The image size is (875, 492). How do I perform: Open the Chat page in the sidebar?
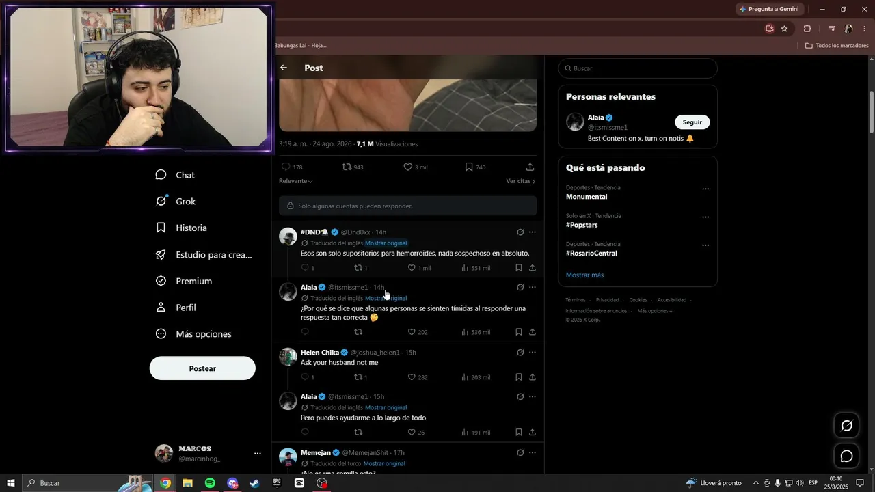click(x=175, y=175)
